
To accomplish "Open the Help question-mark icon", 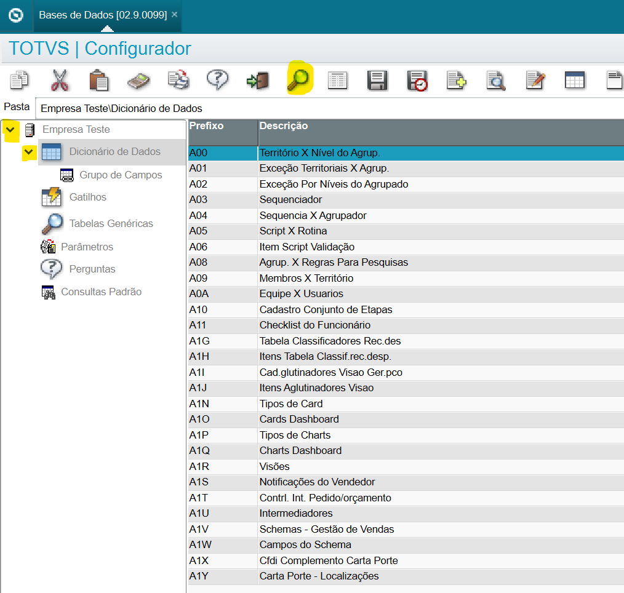I will (218, 80).
